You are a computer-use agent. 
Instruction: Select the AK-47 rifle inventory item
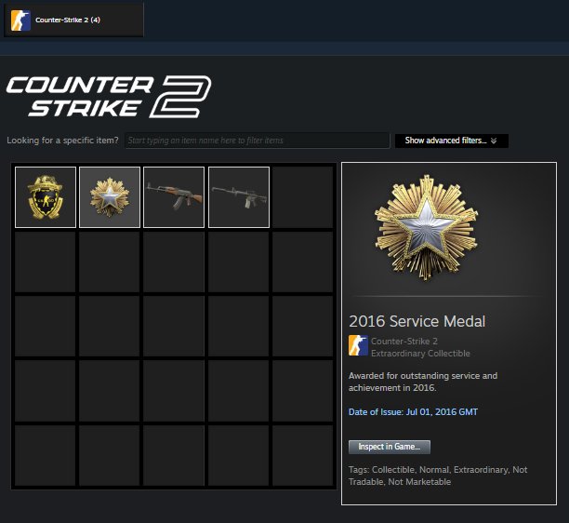coord(174,197)
